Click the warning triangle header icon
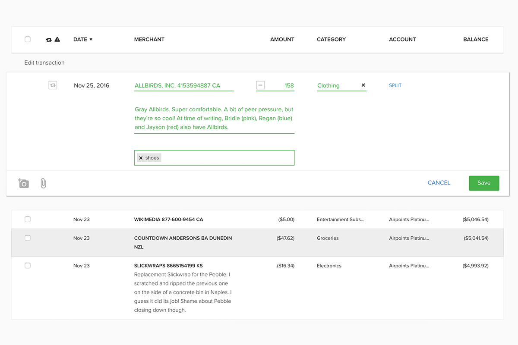Image resolution: width=518 pixels, height=345 pixels. tap(57, 40)
